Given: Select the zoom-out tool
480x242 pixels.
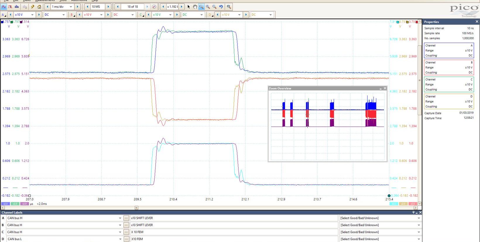Looking at the screenshot, I should click(x=214, y=7).
